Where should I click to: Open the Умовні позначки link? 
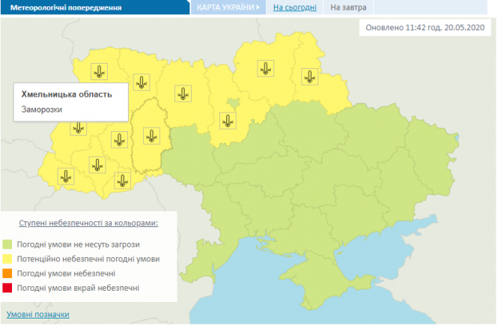37,314
